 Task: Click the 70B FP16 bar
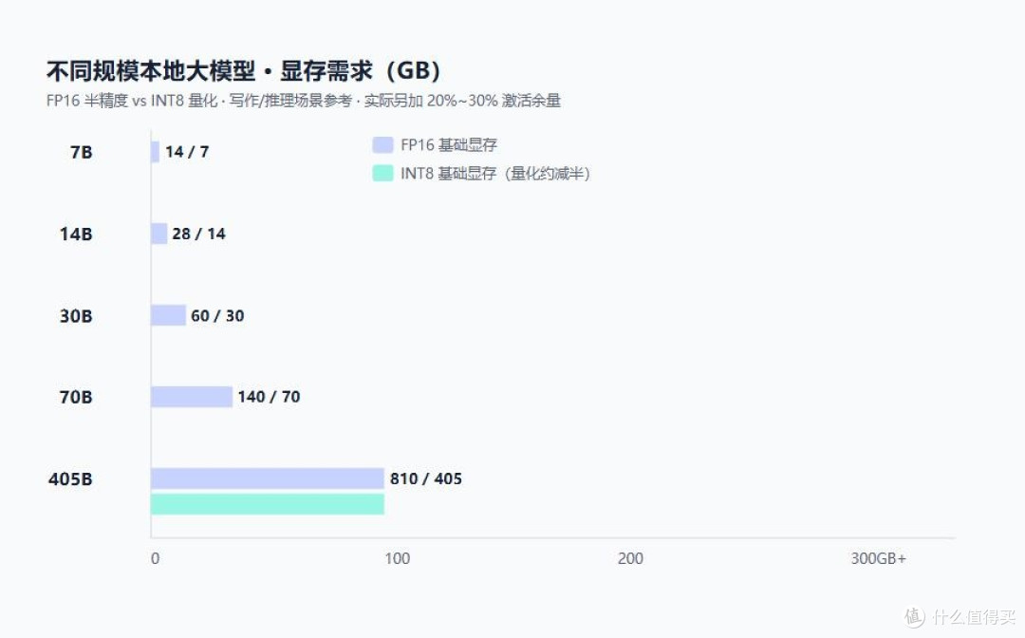point(192,397)
